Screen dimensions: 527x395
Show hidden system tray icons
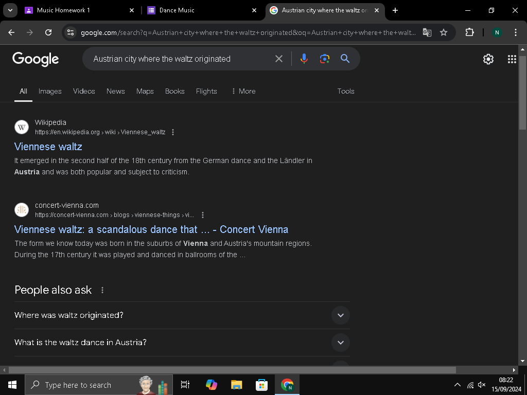(458, 385)
